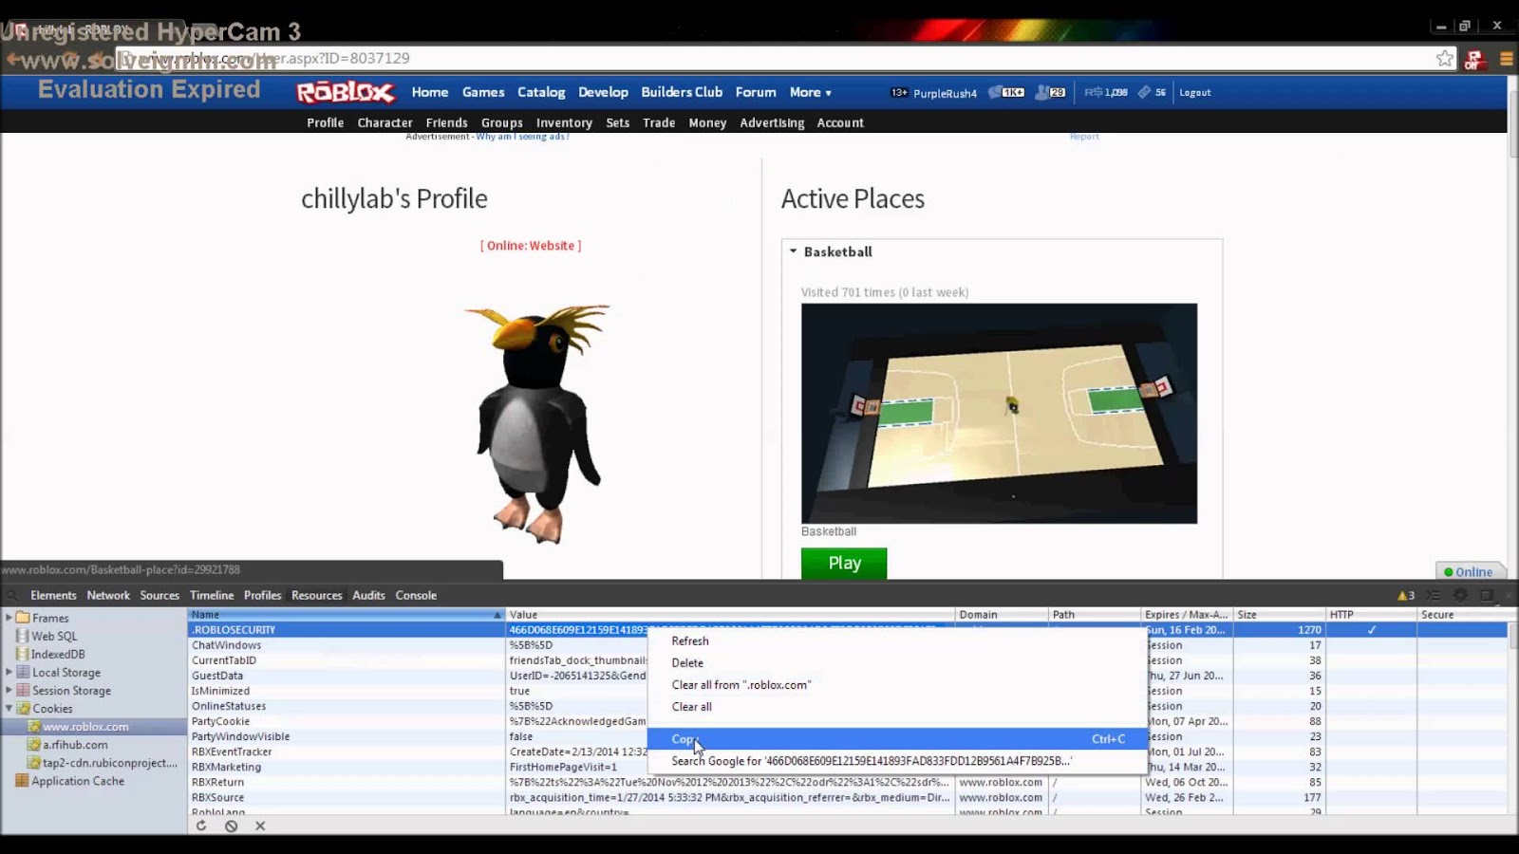Expand the Session Storage tree node
Image resolution: width=1519 pixels, height=854 pixels.
[9, 690]
